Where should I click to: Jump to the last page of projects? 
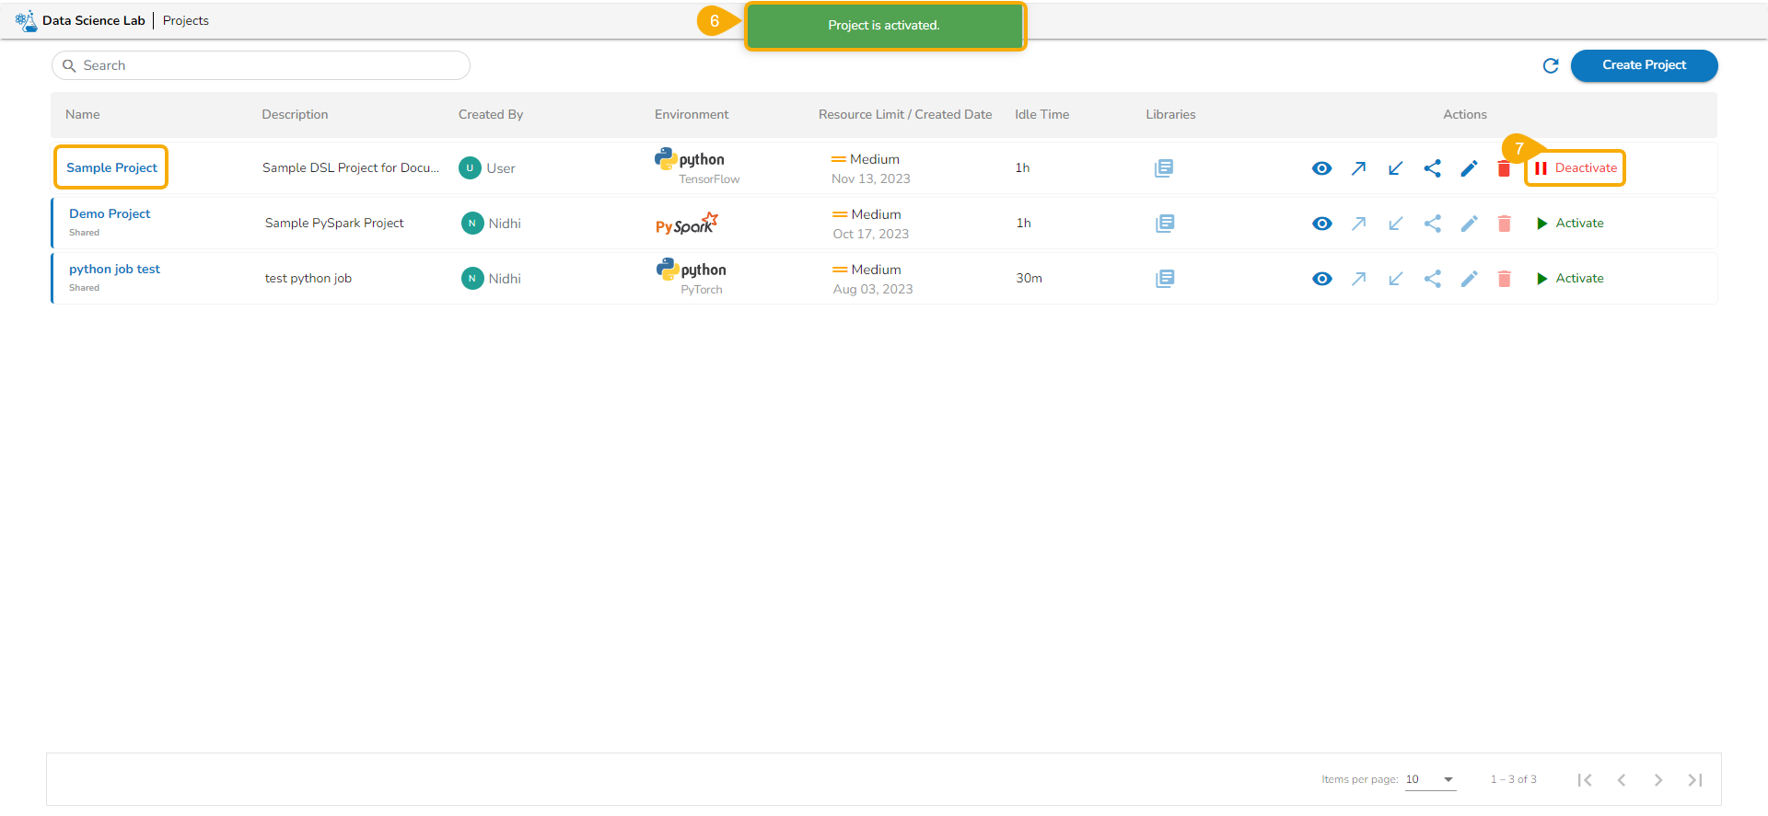point(1694,780)
